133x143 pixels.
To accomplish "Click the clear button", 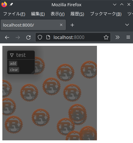I will click(14, 70).
